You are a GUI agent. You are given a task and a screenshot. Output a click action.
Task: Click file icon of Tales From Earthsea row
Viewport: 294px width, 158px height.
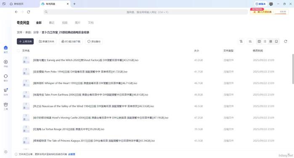[26, 94]
